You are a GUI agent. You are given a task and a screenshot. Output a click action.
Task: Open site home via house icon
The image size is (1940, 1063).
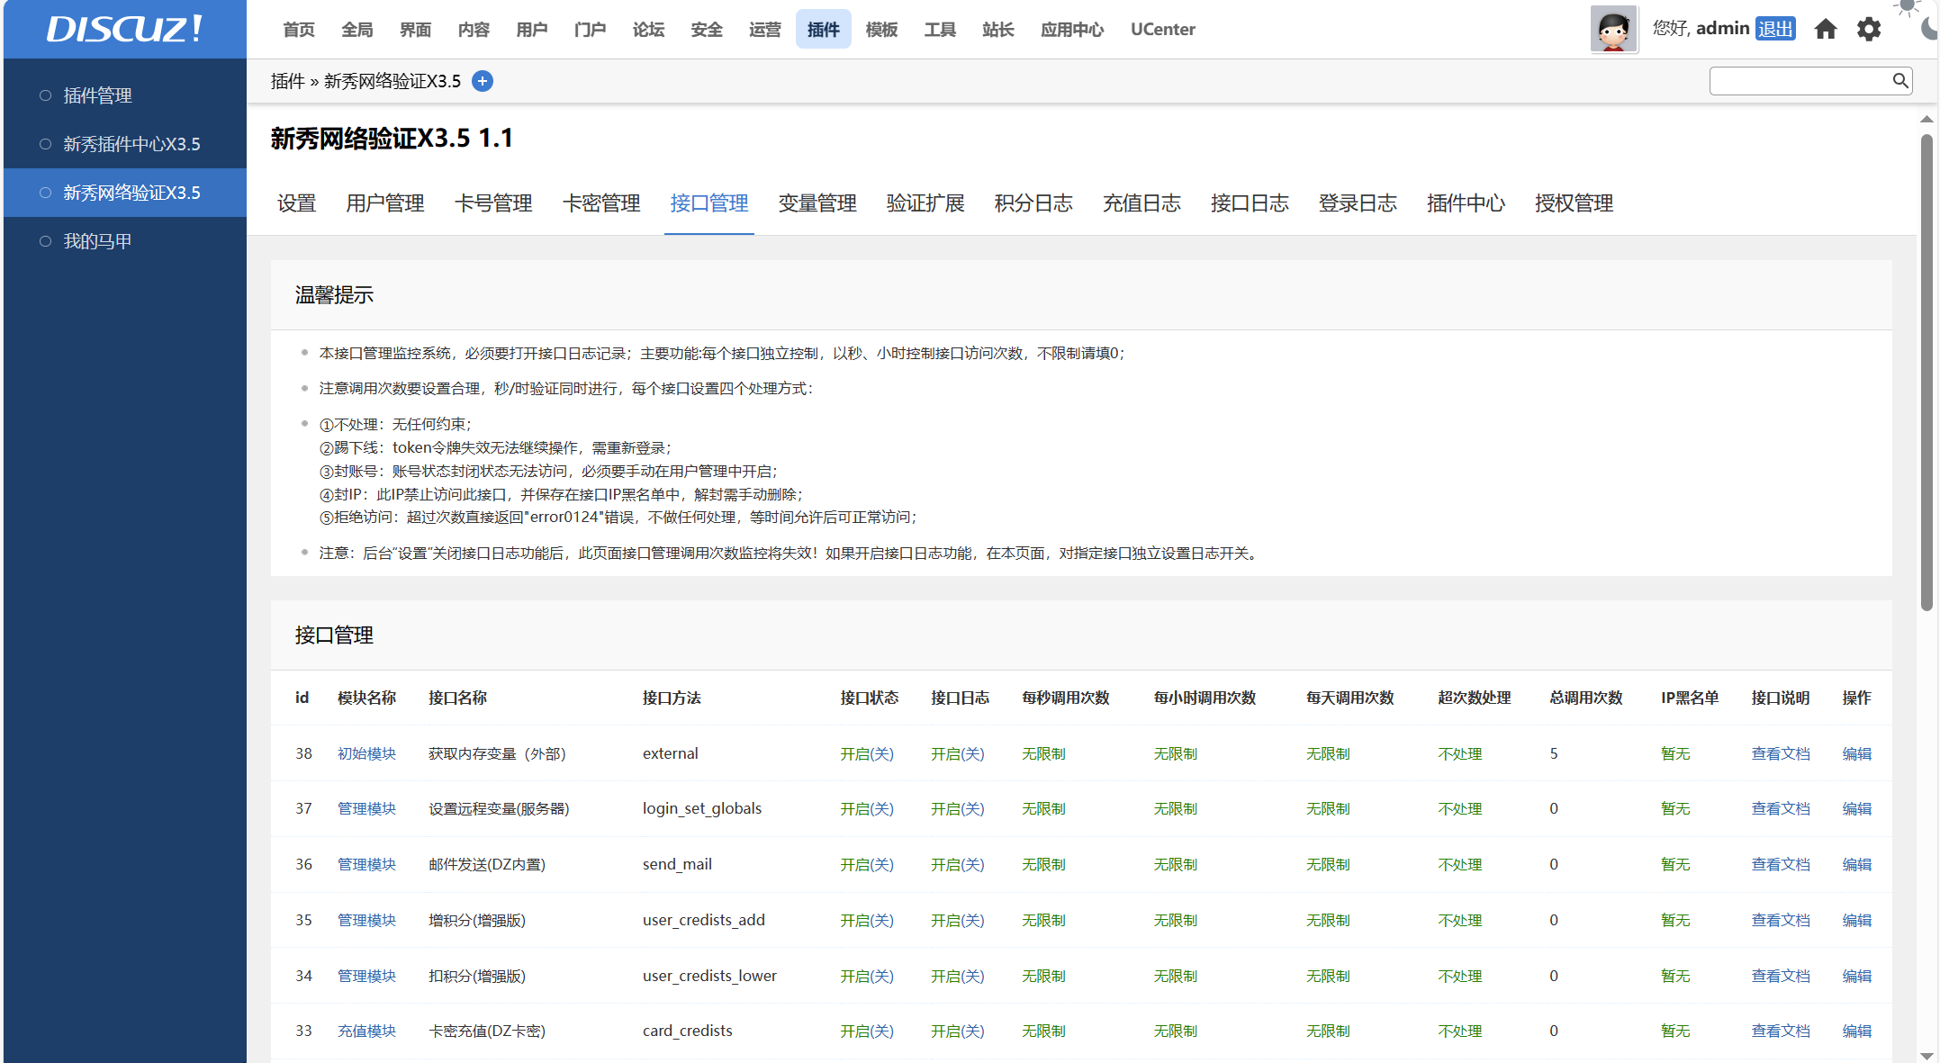click(x=1826, y=29)
